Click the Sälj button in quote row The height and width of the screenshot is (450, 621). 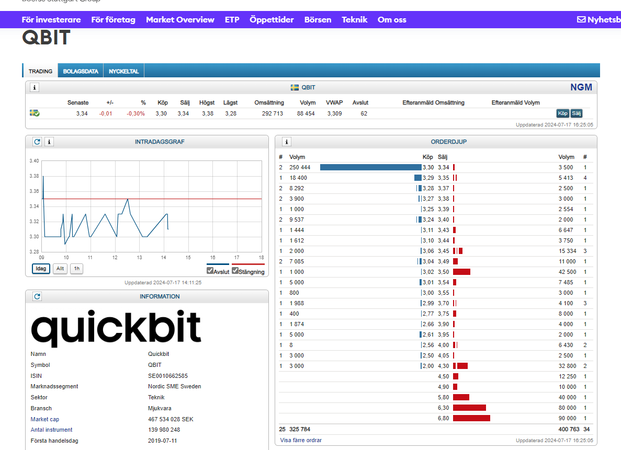pyautogui.click(x=577, y=113)
